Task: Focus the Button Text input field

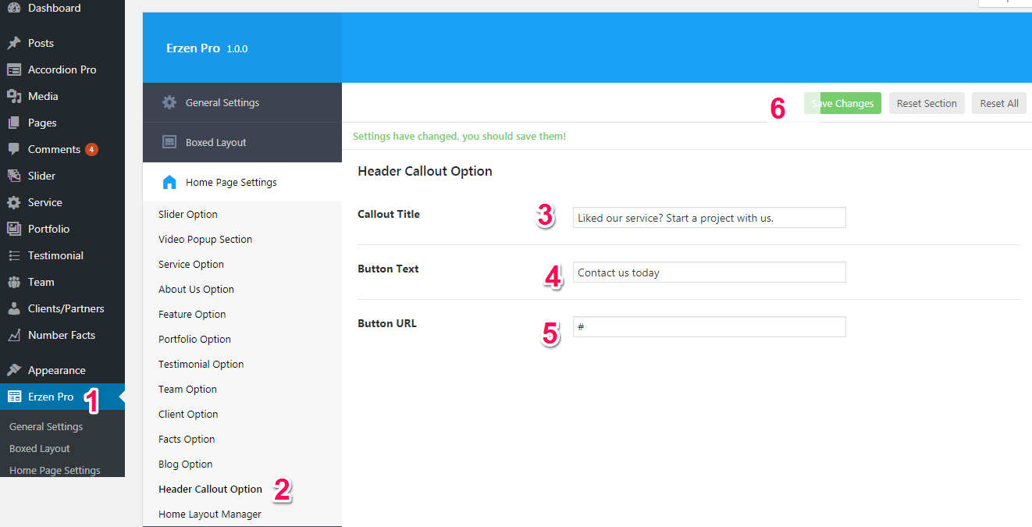Action: click(x=709, y=272)
